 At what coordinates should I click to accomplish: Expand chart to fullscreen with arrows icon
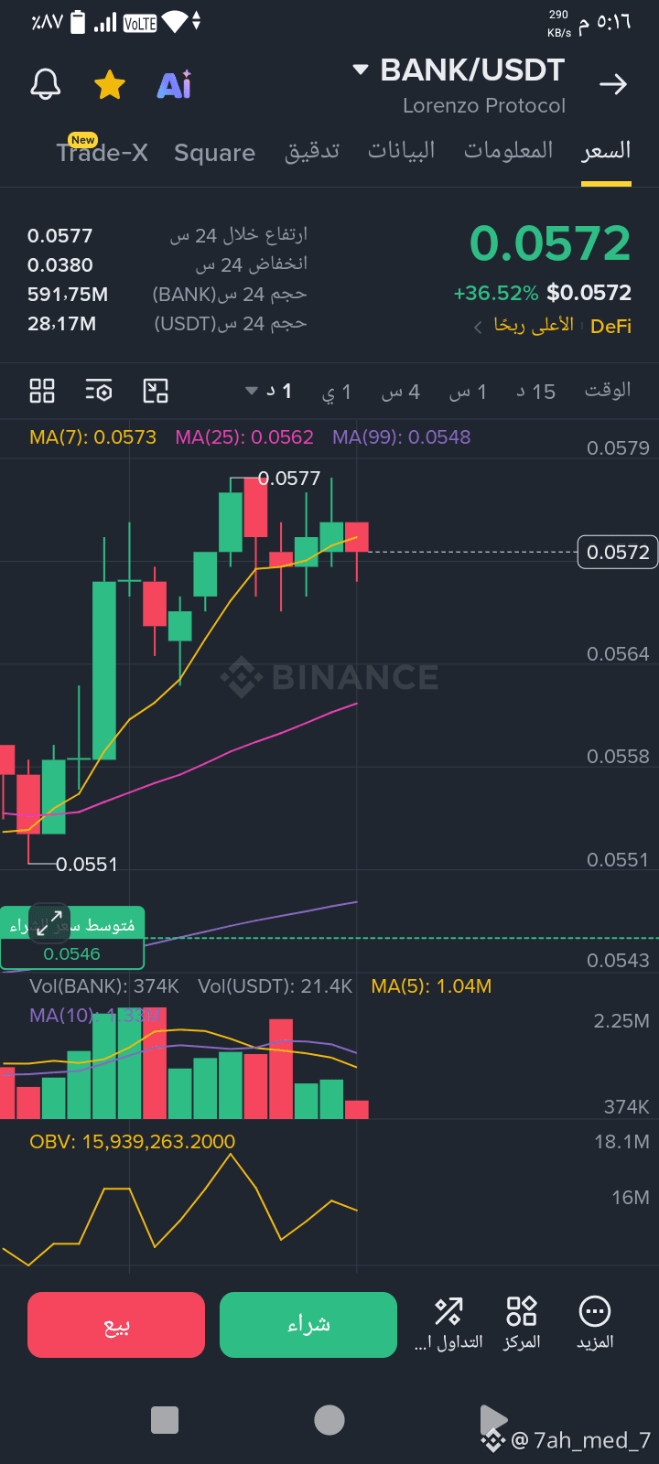tap(49, 922)
